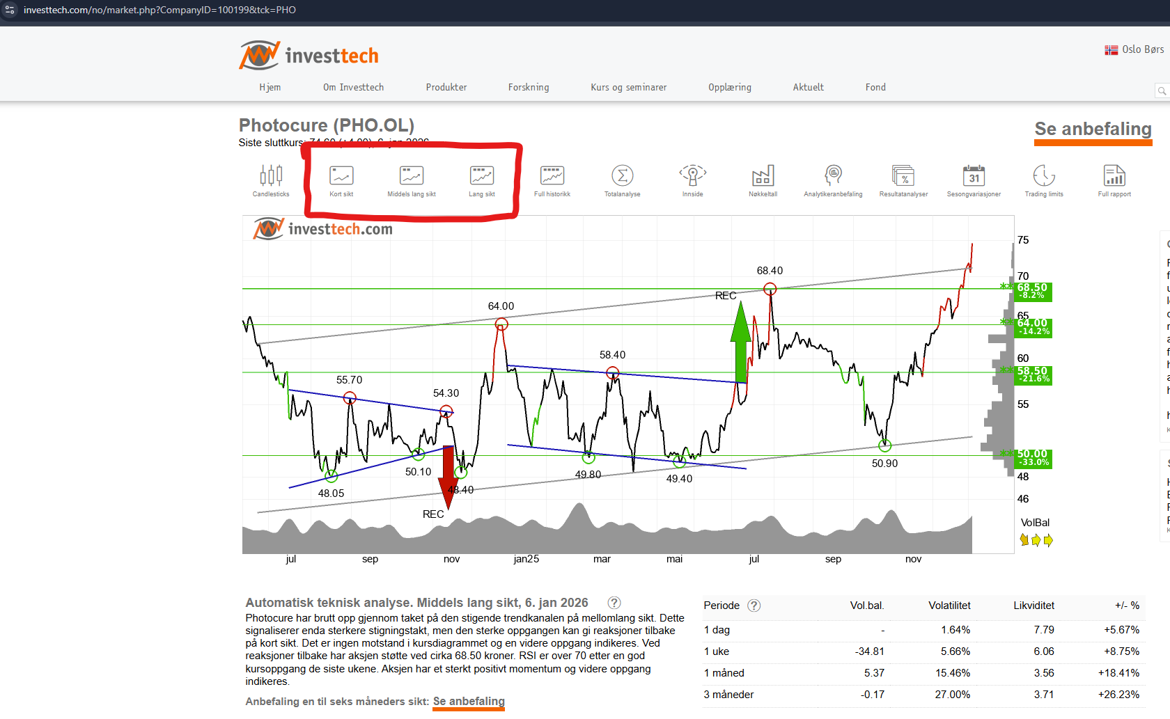The height and width of the screenshot is (719, 1170).
Task: Open Nøkkeltall key figures
Action: click(763, 180)
